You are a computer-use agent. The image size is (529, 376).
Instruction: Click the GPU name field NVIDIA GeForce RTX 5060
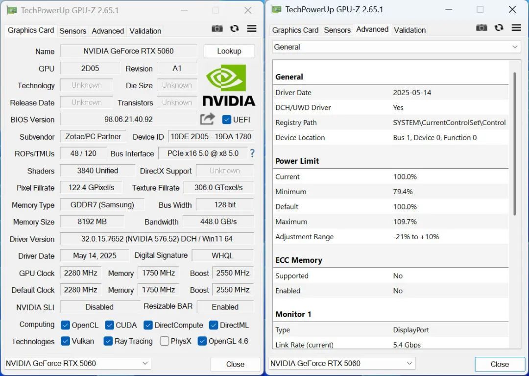coord(128,51)
